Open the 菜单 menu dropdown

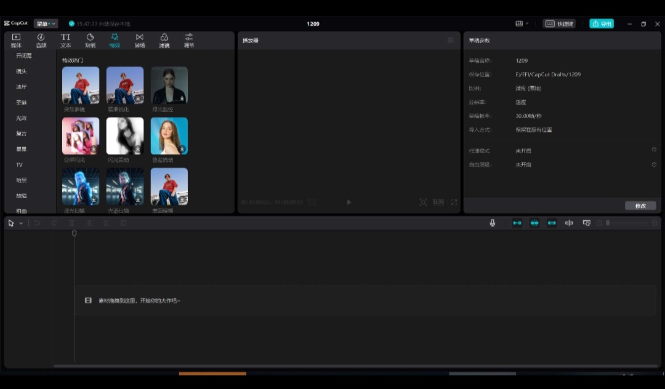point(46,24)
